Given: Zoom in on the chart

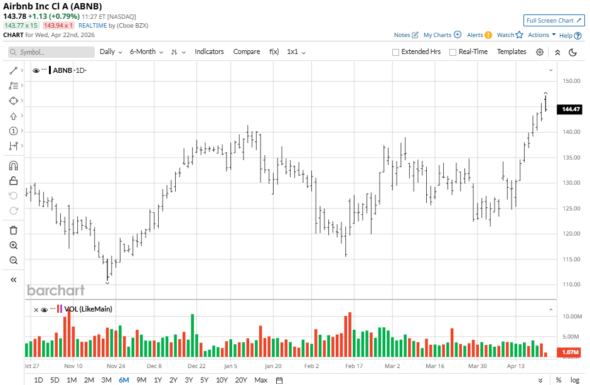Looking at the screenshot, I should tap(13, 246).
